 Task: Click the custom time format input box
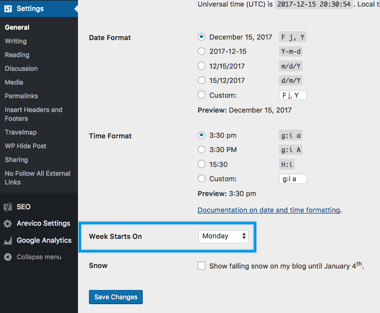click(x=293, y=178)
